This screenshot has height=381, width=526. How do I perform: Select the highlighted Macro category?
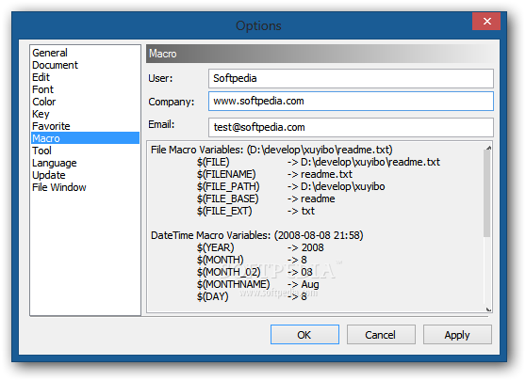(x=85, y=138)
